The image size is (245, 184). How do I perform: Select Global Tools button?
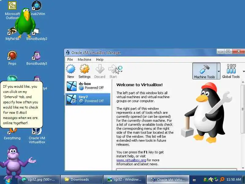tap(231, 71)
